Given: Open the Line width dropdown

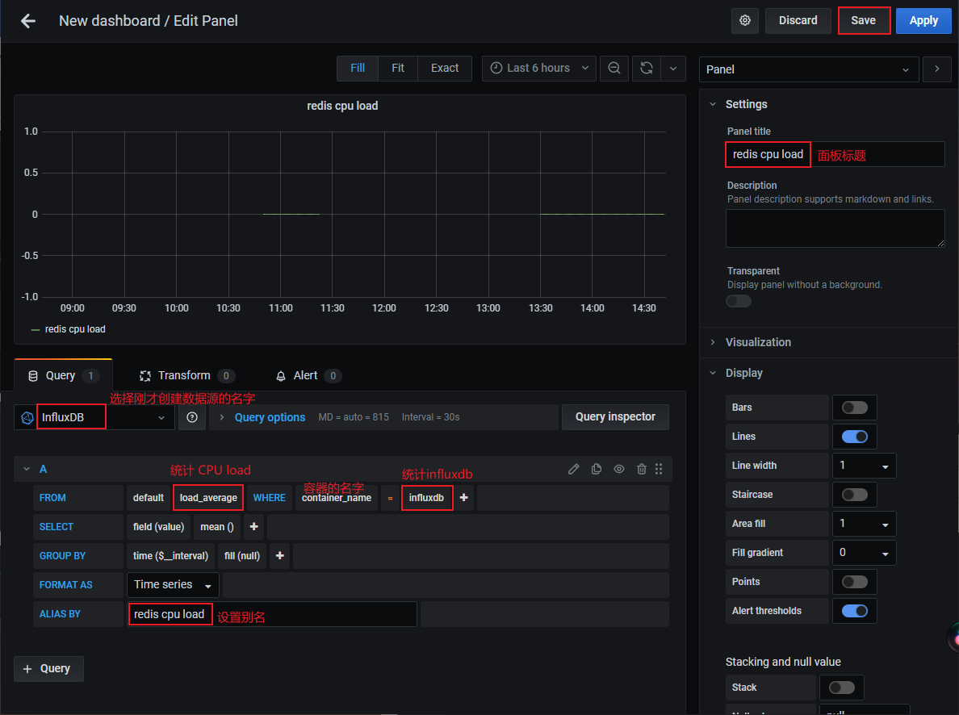Looking at the screenshot, I should click(864, 466).
